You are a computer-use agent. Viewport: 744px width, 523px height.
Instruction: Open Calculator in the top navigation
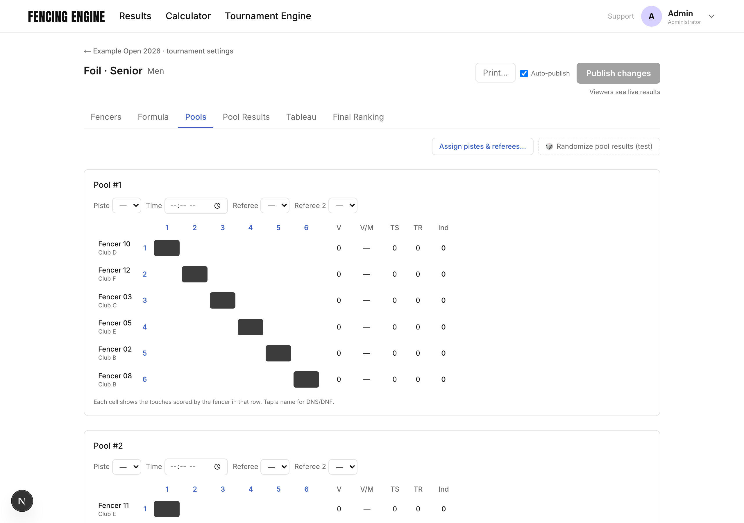coord(188,16)
